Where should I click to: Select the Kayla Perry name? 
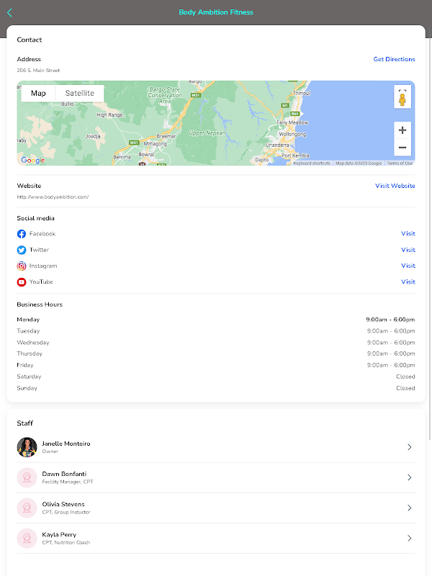(59, 535)
